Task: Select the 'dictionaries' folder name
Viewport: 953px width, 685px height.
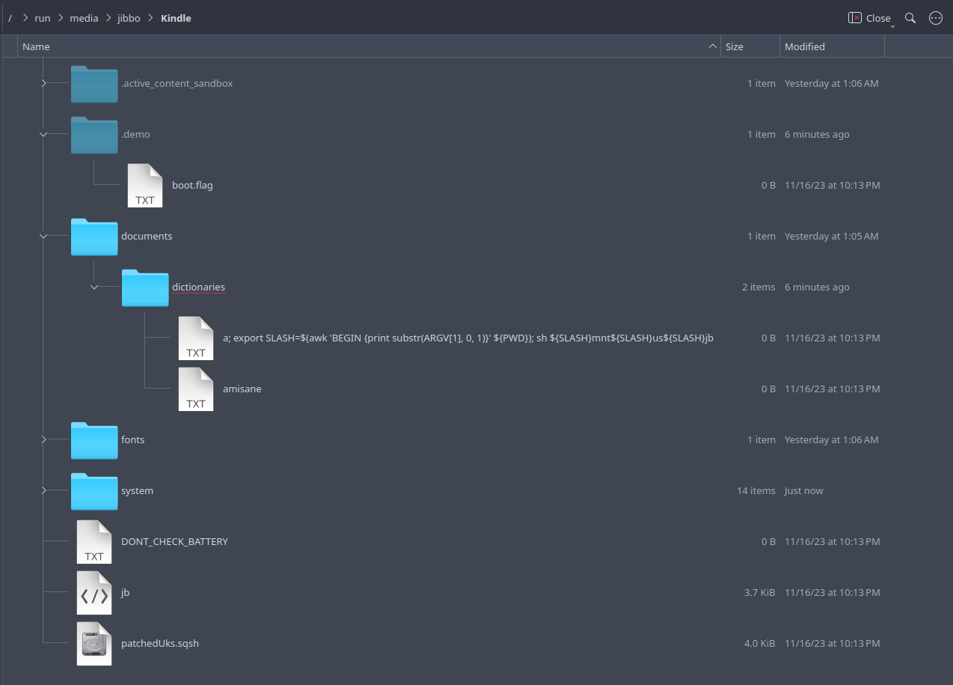Action: pyautogui.click(x=198, y=287)
